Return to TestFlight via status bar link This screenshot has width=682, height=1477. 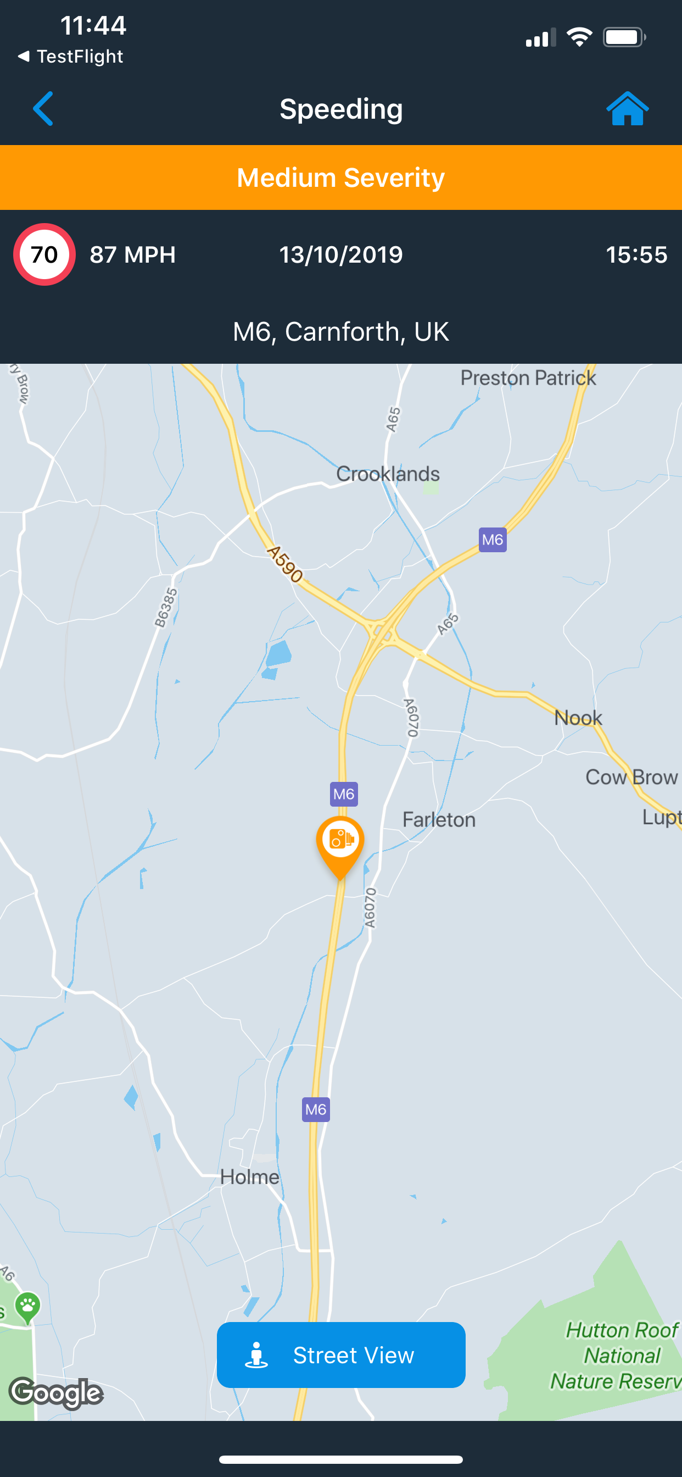coord(71,56)
